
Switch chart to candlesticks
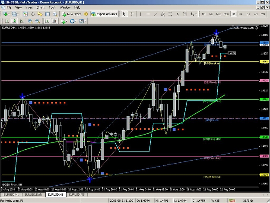coord(14,21)
